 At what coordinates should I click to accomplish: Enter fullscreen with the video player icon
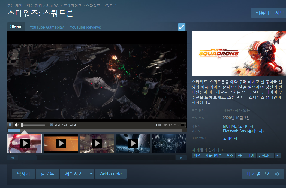[183, 125]
